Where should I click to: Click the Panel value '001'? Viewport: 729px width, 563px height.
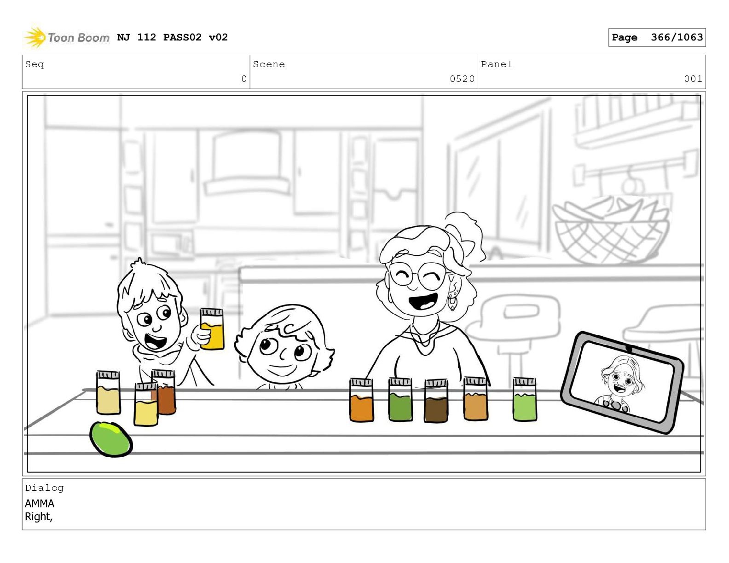point(693,79)
